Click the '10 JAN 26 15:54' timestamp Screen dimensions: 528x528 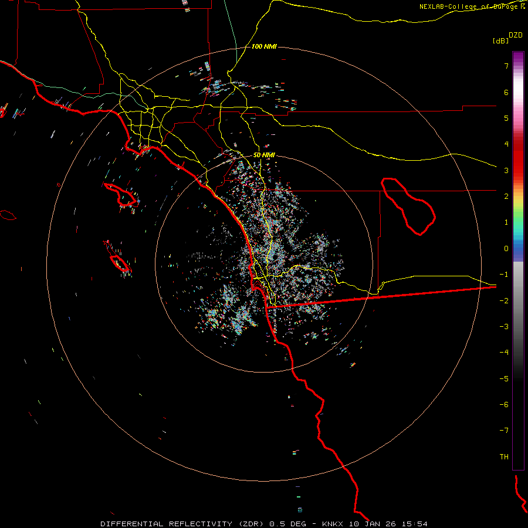[x=388, y=524]
